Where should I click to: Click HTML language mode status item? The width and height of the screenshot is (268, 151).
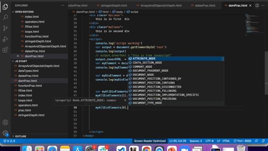point(226,141)
